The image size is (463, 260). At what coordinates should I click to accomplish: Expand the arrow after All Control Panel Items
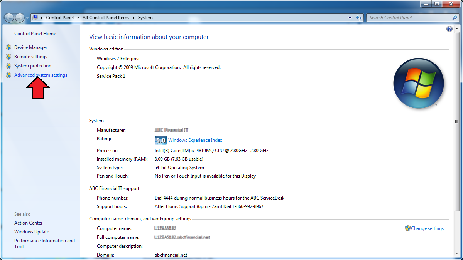click(x=134, y=18)
